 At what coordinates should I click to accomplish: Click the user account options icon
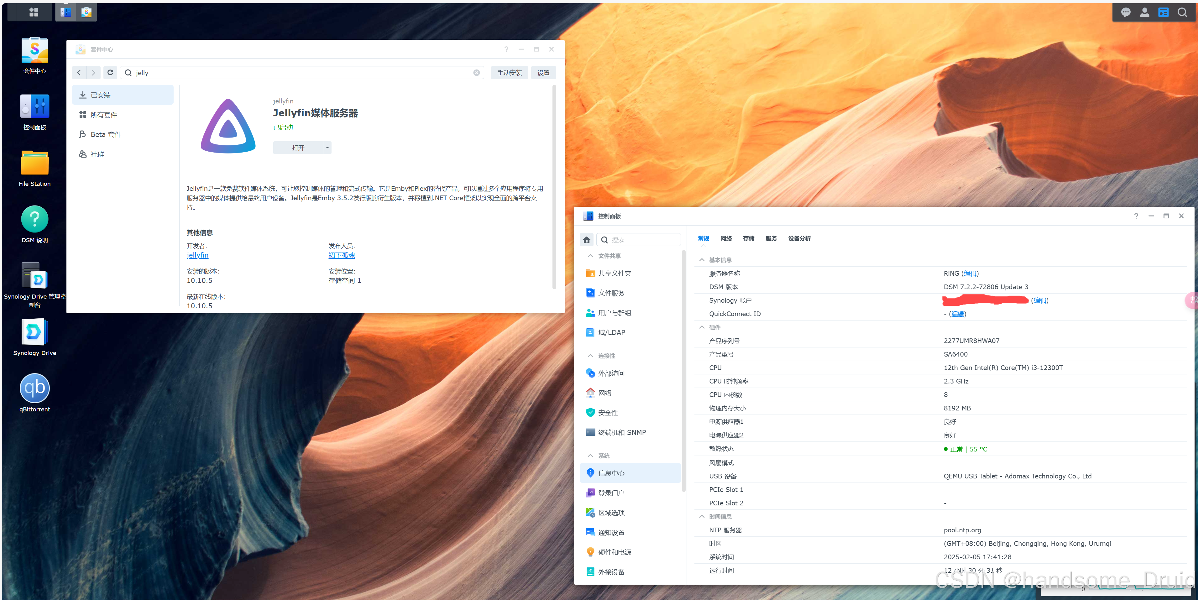point(1144,13)
